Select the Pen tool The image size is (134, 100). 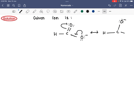[x=20, y=11]
